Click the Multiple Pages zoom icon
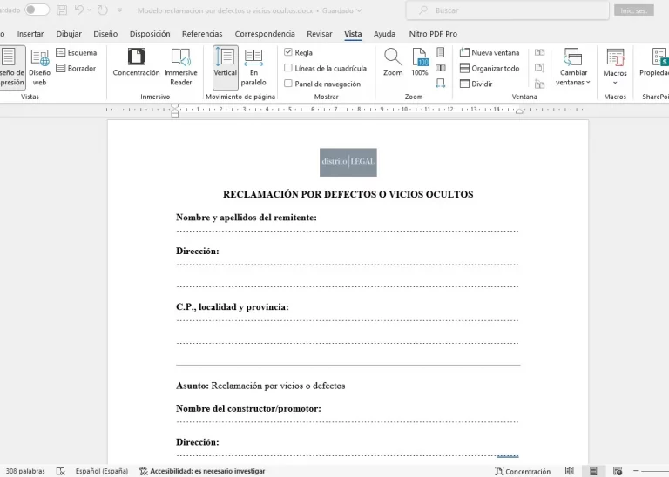 point(440,68)
